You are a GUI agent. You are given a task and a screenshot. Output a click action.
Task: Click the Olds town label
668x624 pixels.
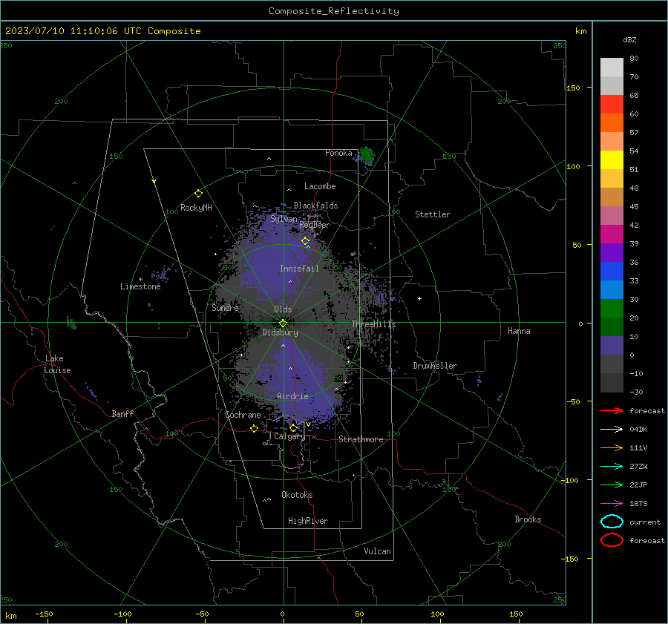pyautogui.click(x=283, y=309)
